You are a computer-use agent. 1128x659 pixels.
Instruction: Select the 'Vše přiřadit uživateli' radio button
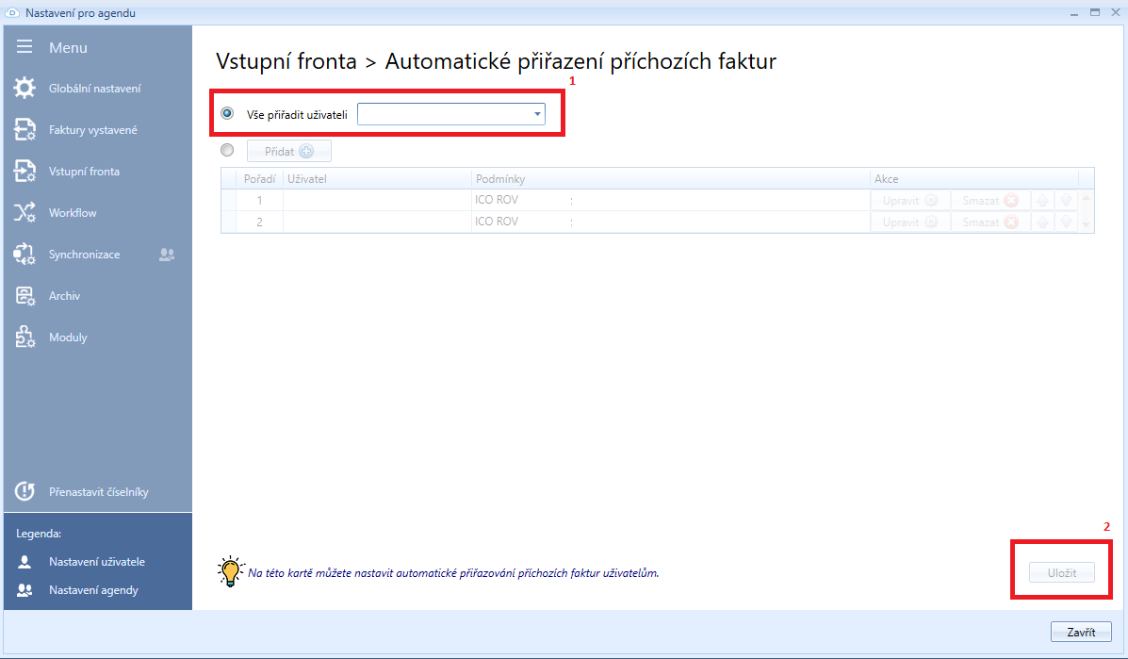coord(227,113)
